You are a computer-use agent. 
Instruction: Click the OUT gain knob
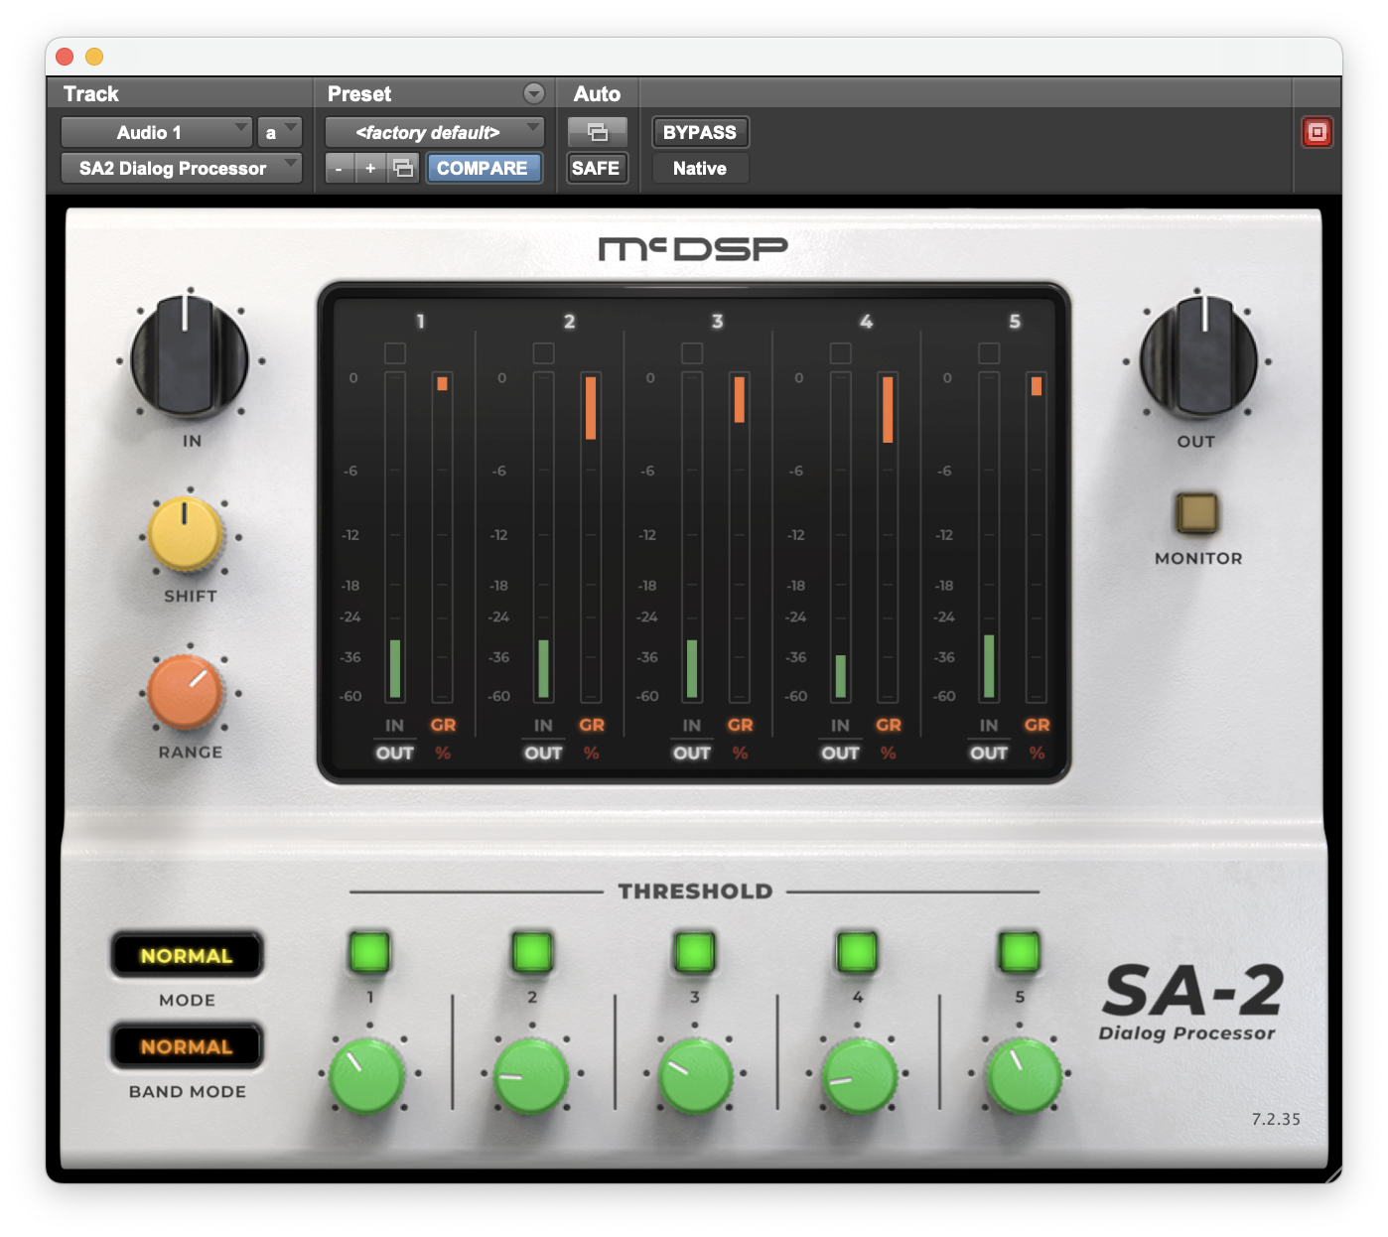[x=1198, y=356]
